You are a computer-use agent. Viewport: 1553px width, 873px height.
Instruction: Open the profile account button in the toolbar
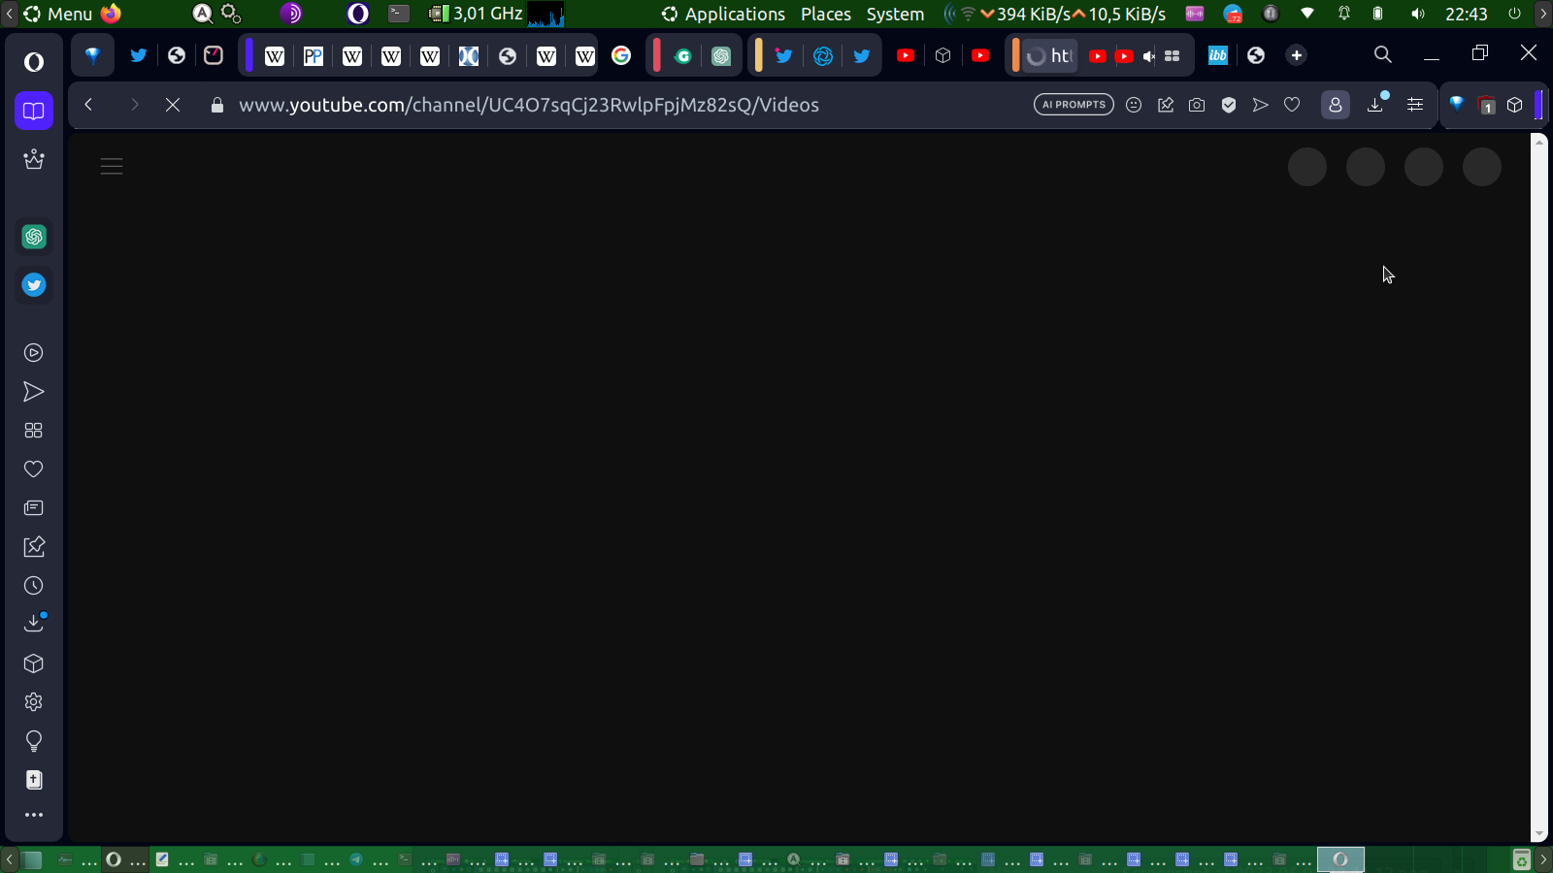pyautogui.click(x=1336, y=105)
